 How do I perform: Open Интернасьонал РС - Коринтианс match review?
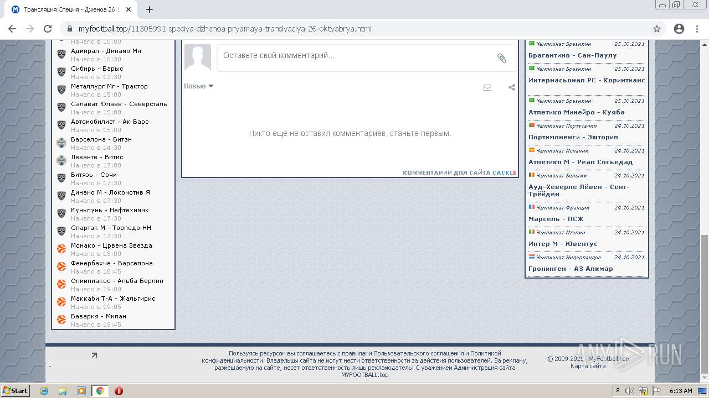click(x=587, y=80)
